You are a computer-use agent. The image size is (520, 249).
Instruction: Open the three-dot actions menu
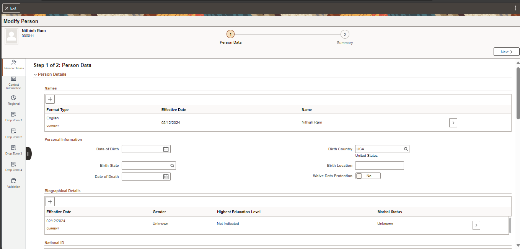[x=515, y=8]
